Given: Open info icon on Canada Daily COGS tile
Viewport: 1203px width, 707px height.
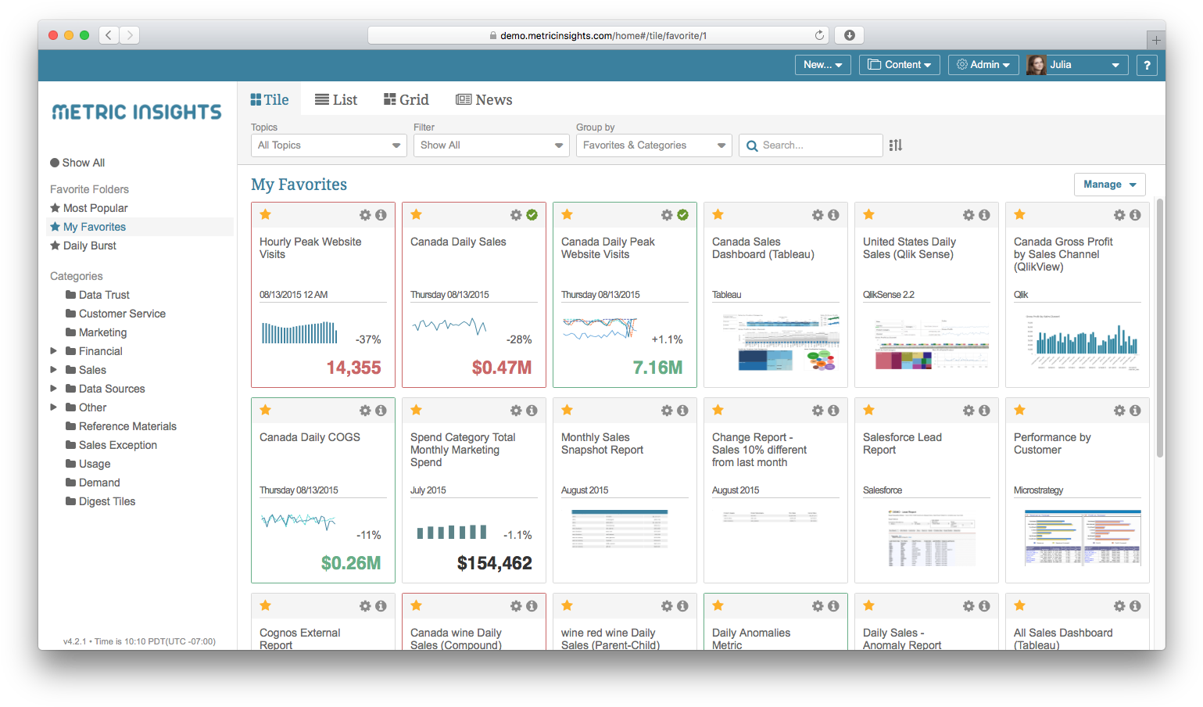Looking at the screenshot, I should click(381, 411).
